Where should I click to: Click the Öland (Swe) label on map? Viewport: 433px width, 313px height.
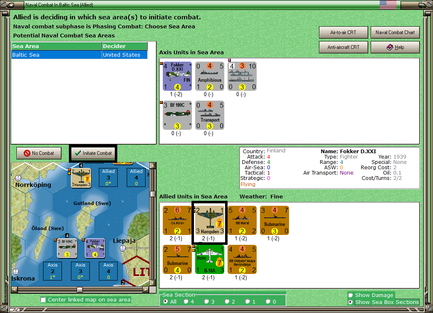48,228
